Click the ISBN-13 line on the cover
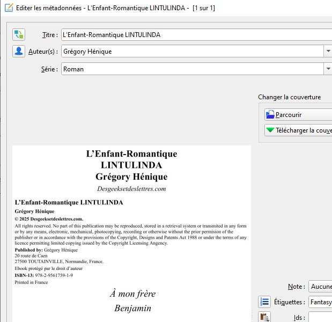The width and height of the screenshot is (332, 322). (x=44, y=275)
